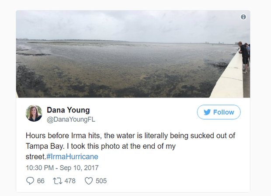Visit the @DanaYoungFL handle link
The height and width of the screenshot is (196, 271).
tap(71, 119)
